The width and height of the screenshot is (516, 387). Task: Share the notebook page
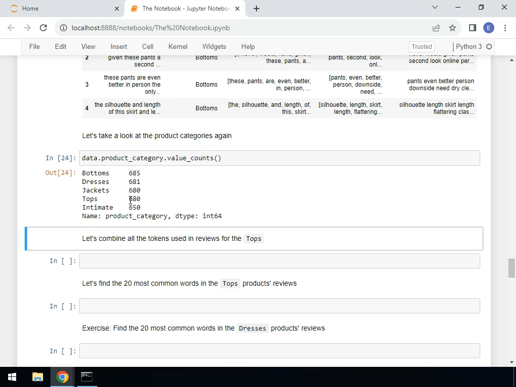point(437,28)
